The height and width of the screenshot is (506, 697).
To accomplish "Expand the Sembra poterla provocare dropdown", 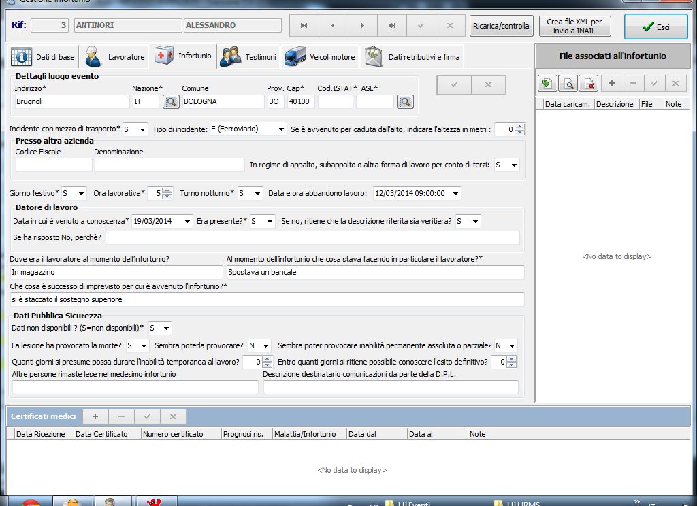I will [266, 345].
